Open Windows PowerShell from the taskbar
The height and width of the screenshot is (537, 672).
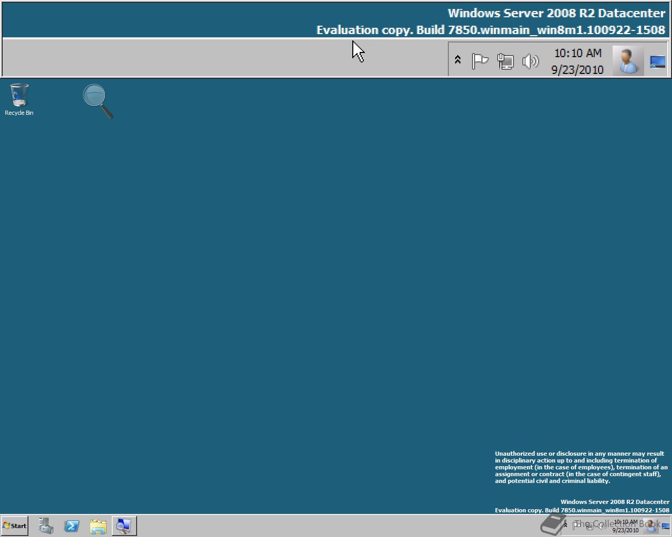[x=72, y=525]
